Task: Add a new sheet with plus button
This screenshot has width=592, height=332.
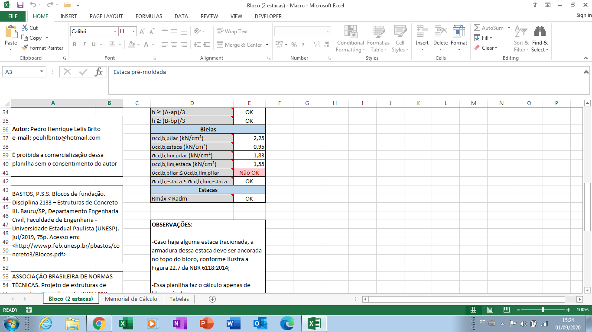Action: coord(212,299)
